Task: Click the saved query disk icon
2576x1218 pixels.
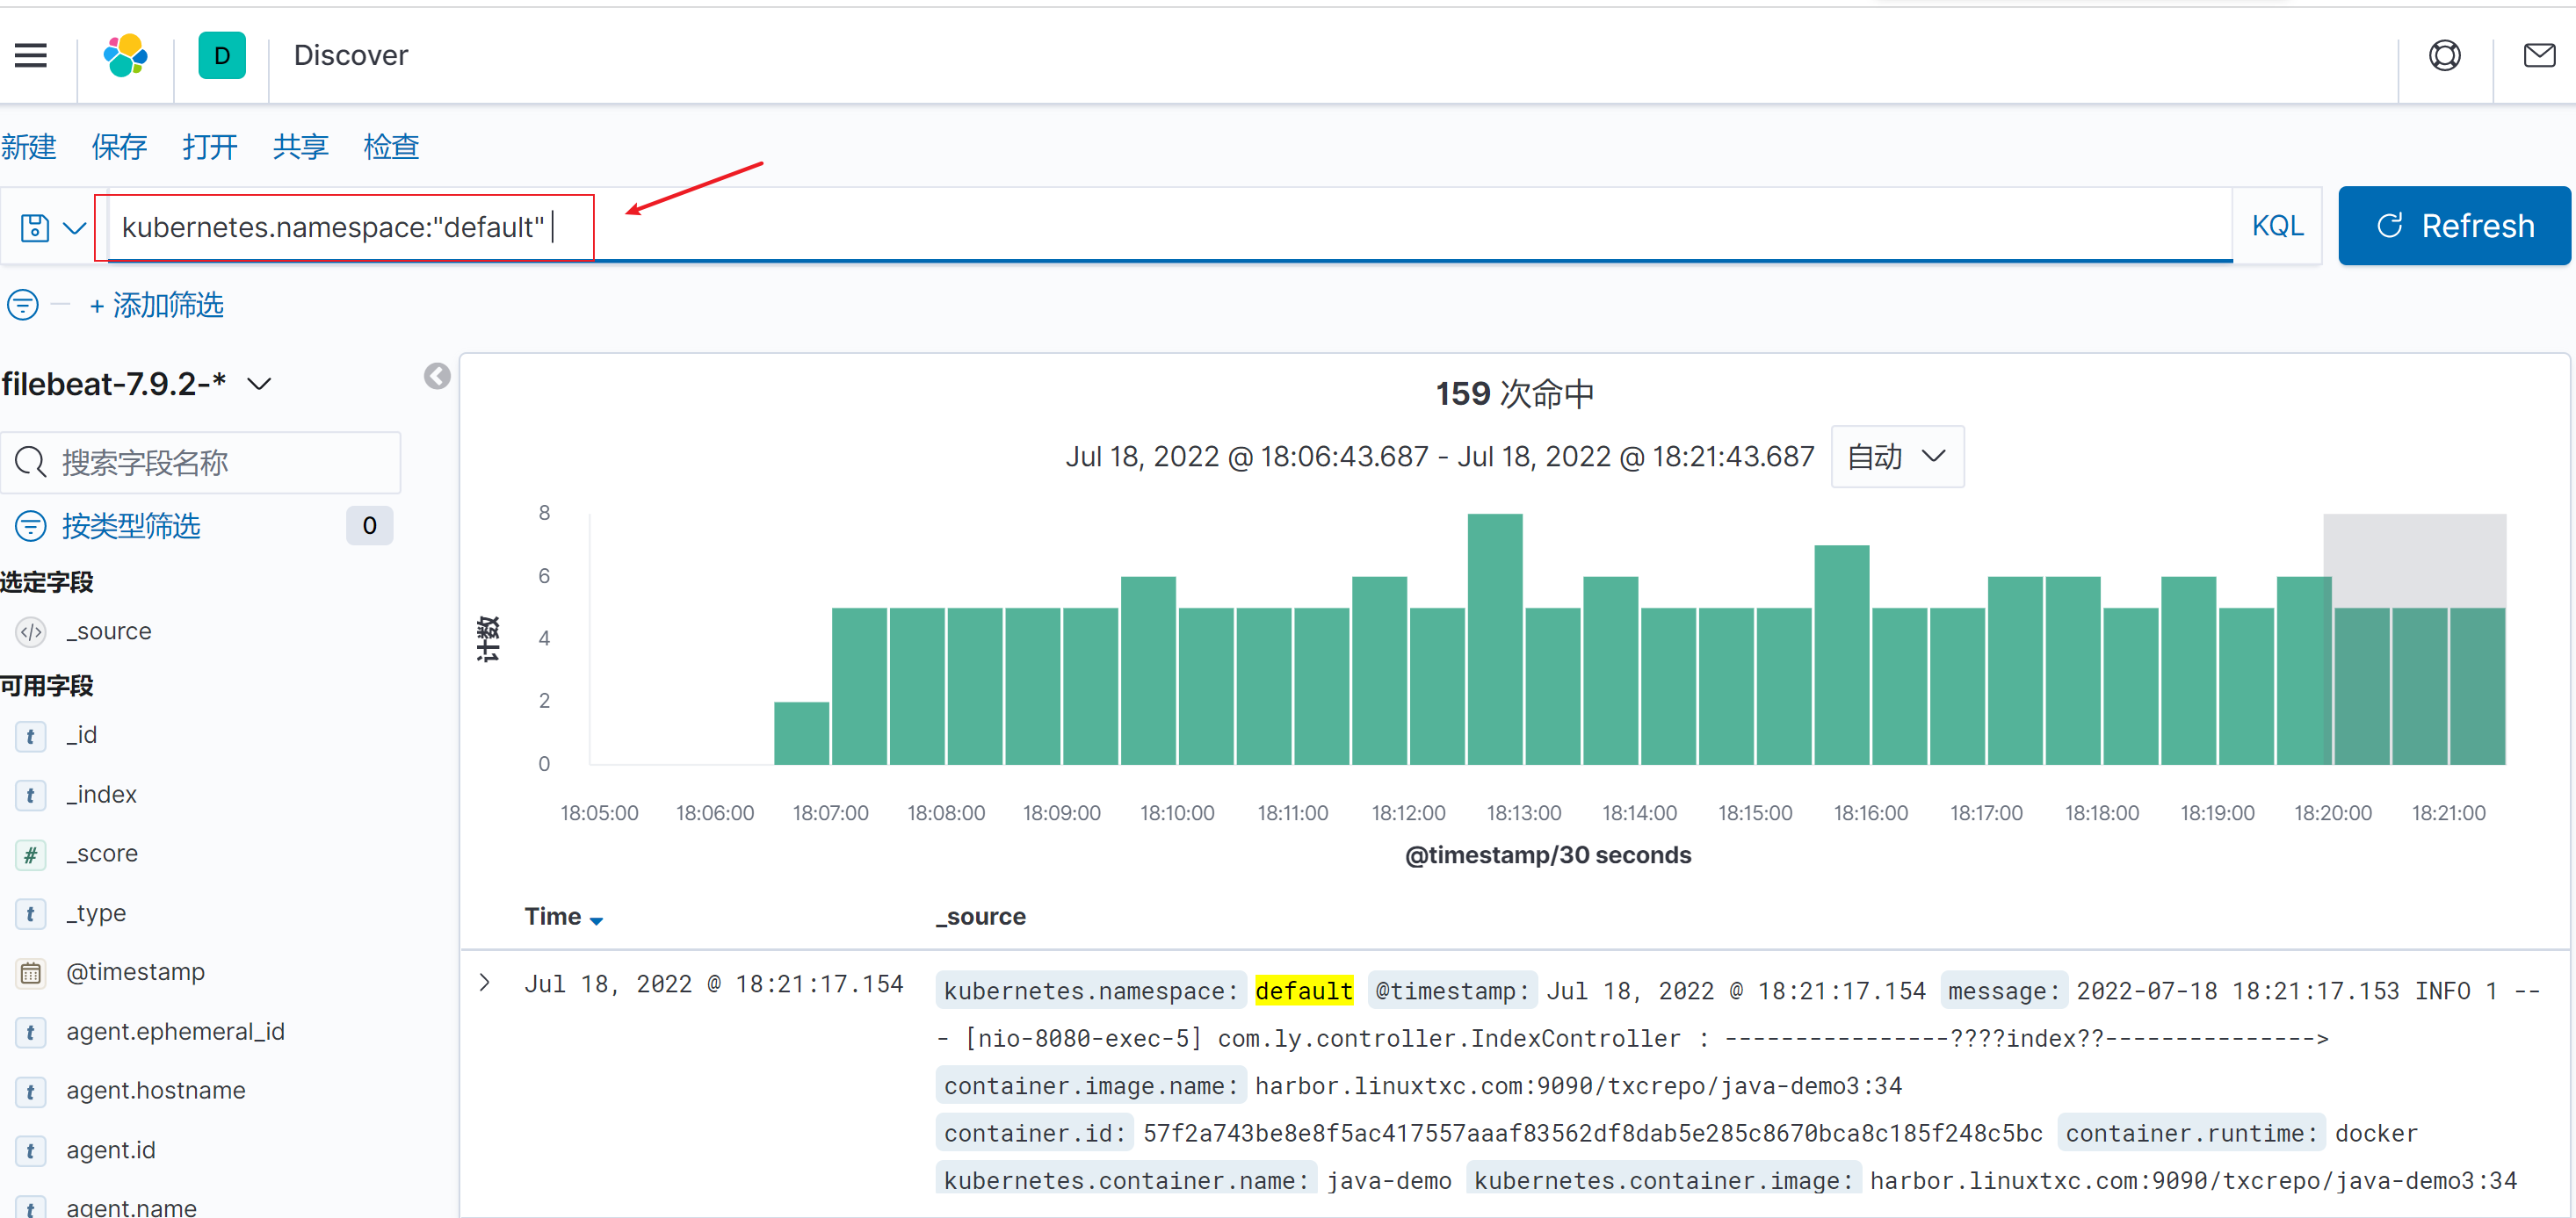Action: [x=36, y=227]
